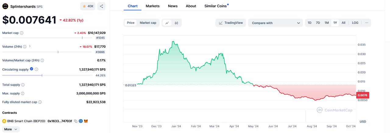Show Volume/Market cap (24h) info icon
Image resolution: width=390 pixels, height=133 pixels.
pyautogui.click(x=43, y=60)
